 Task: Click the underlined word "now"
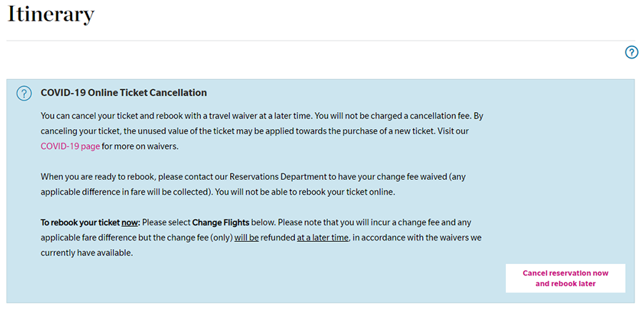(x=130, y=223)
